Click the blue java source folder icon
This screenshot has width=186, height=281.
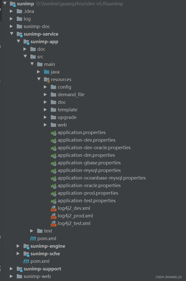click(x=46, y=72)
